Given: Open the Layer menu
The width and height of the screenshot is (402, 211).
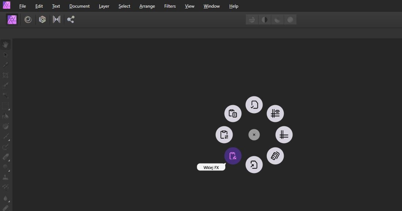Looking at the screenshot, I should 104,6.
